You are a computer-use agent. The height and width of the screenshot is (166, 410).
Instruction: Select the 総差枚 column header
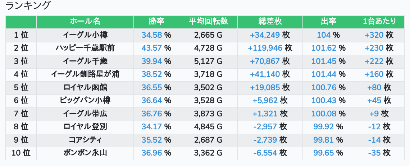click(x=270, y=22)
